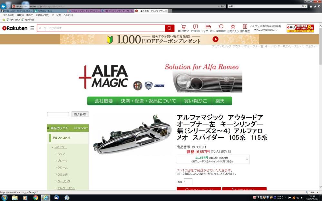Open purchase history (購入履歴) icon
The image size is (322, 201).
(245, 28)
